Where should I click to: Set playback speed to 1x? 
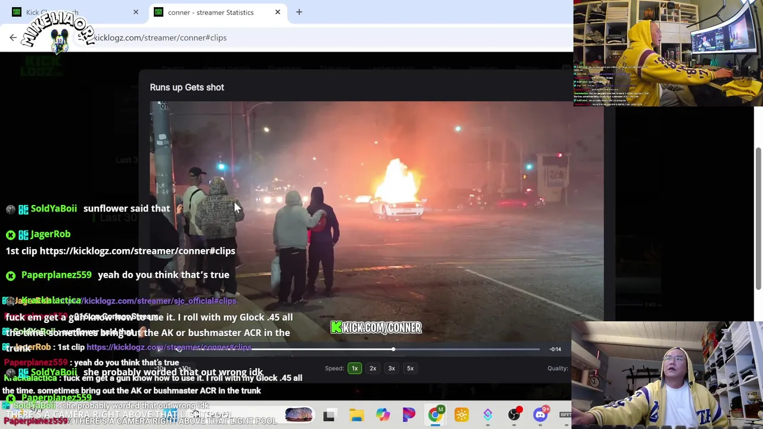[x=355, y=368]
